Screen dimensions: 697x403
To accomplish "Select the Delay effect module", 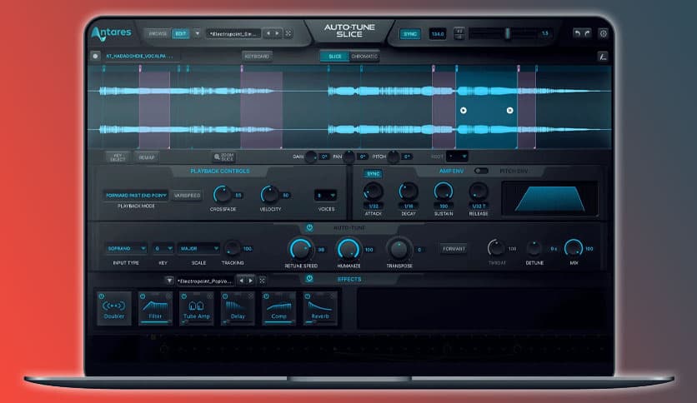I will tap(238, 308).
